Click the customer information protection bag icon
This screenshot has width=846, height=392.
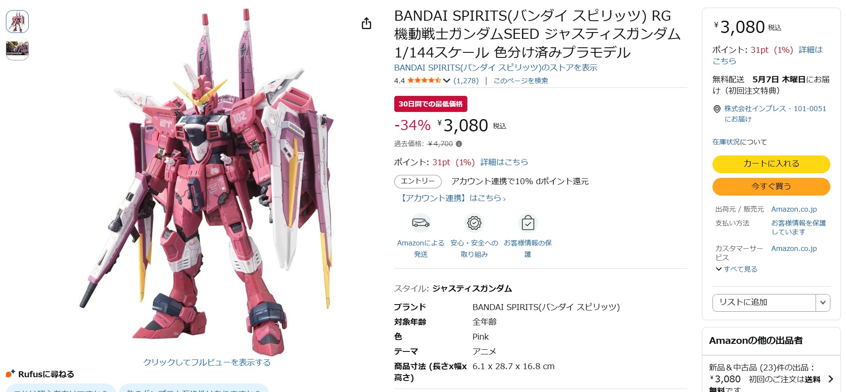(x=528, y=223)
